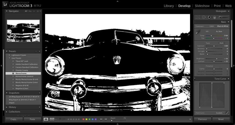
Task: Collapse the Navigator panel
Action: click(7, 11)
